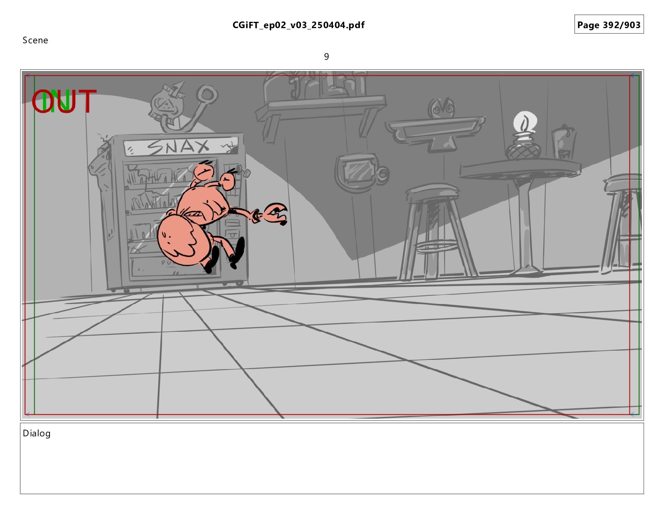The image size is (665, 514).
Task: Click inside the empty Dialog box
Action: 332,459
